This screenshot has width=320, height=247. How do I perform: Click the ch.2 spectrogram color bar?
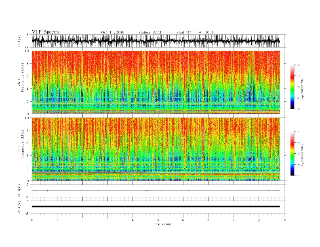click(x=292, y=153)
